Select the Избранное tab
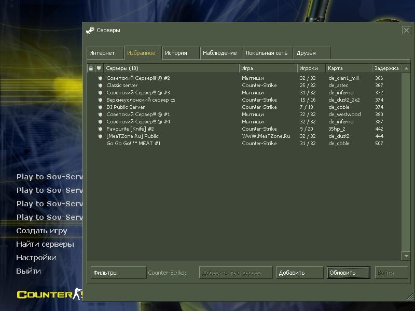The image size is (415, 311). (x=143, y=53)
